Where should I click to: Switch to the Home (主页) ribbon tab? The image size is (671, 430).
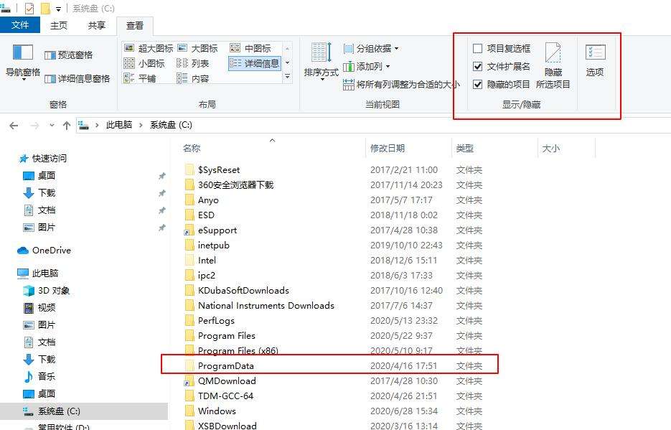[x=59, y=25]
